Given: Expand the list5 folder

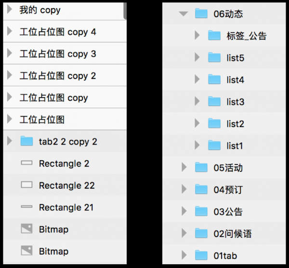Looking at the screenshot, I should (x=197, y=58).
